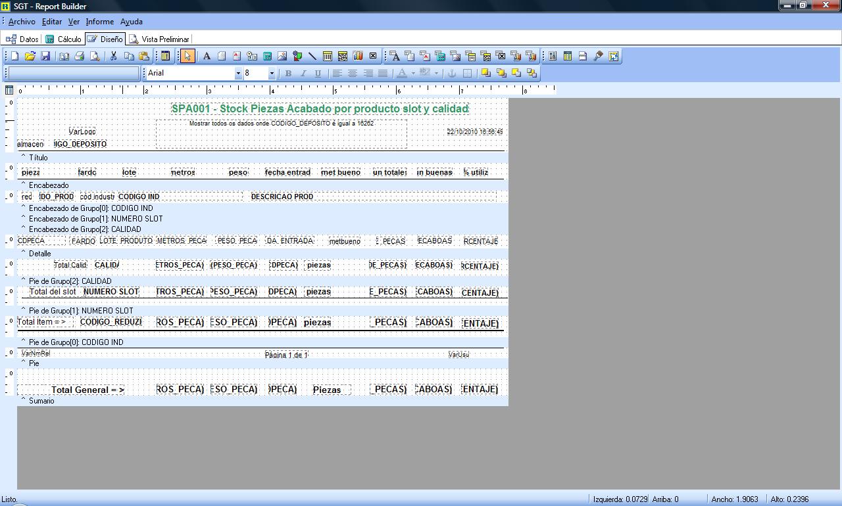Click the Cut scissors icon
842x506 pixels.
point(113,57)
